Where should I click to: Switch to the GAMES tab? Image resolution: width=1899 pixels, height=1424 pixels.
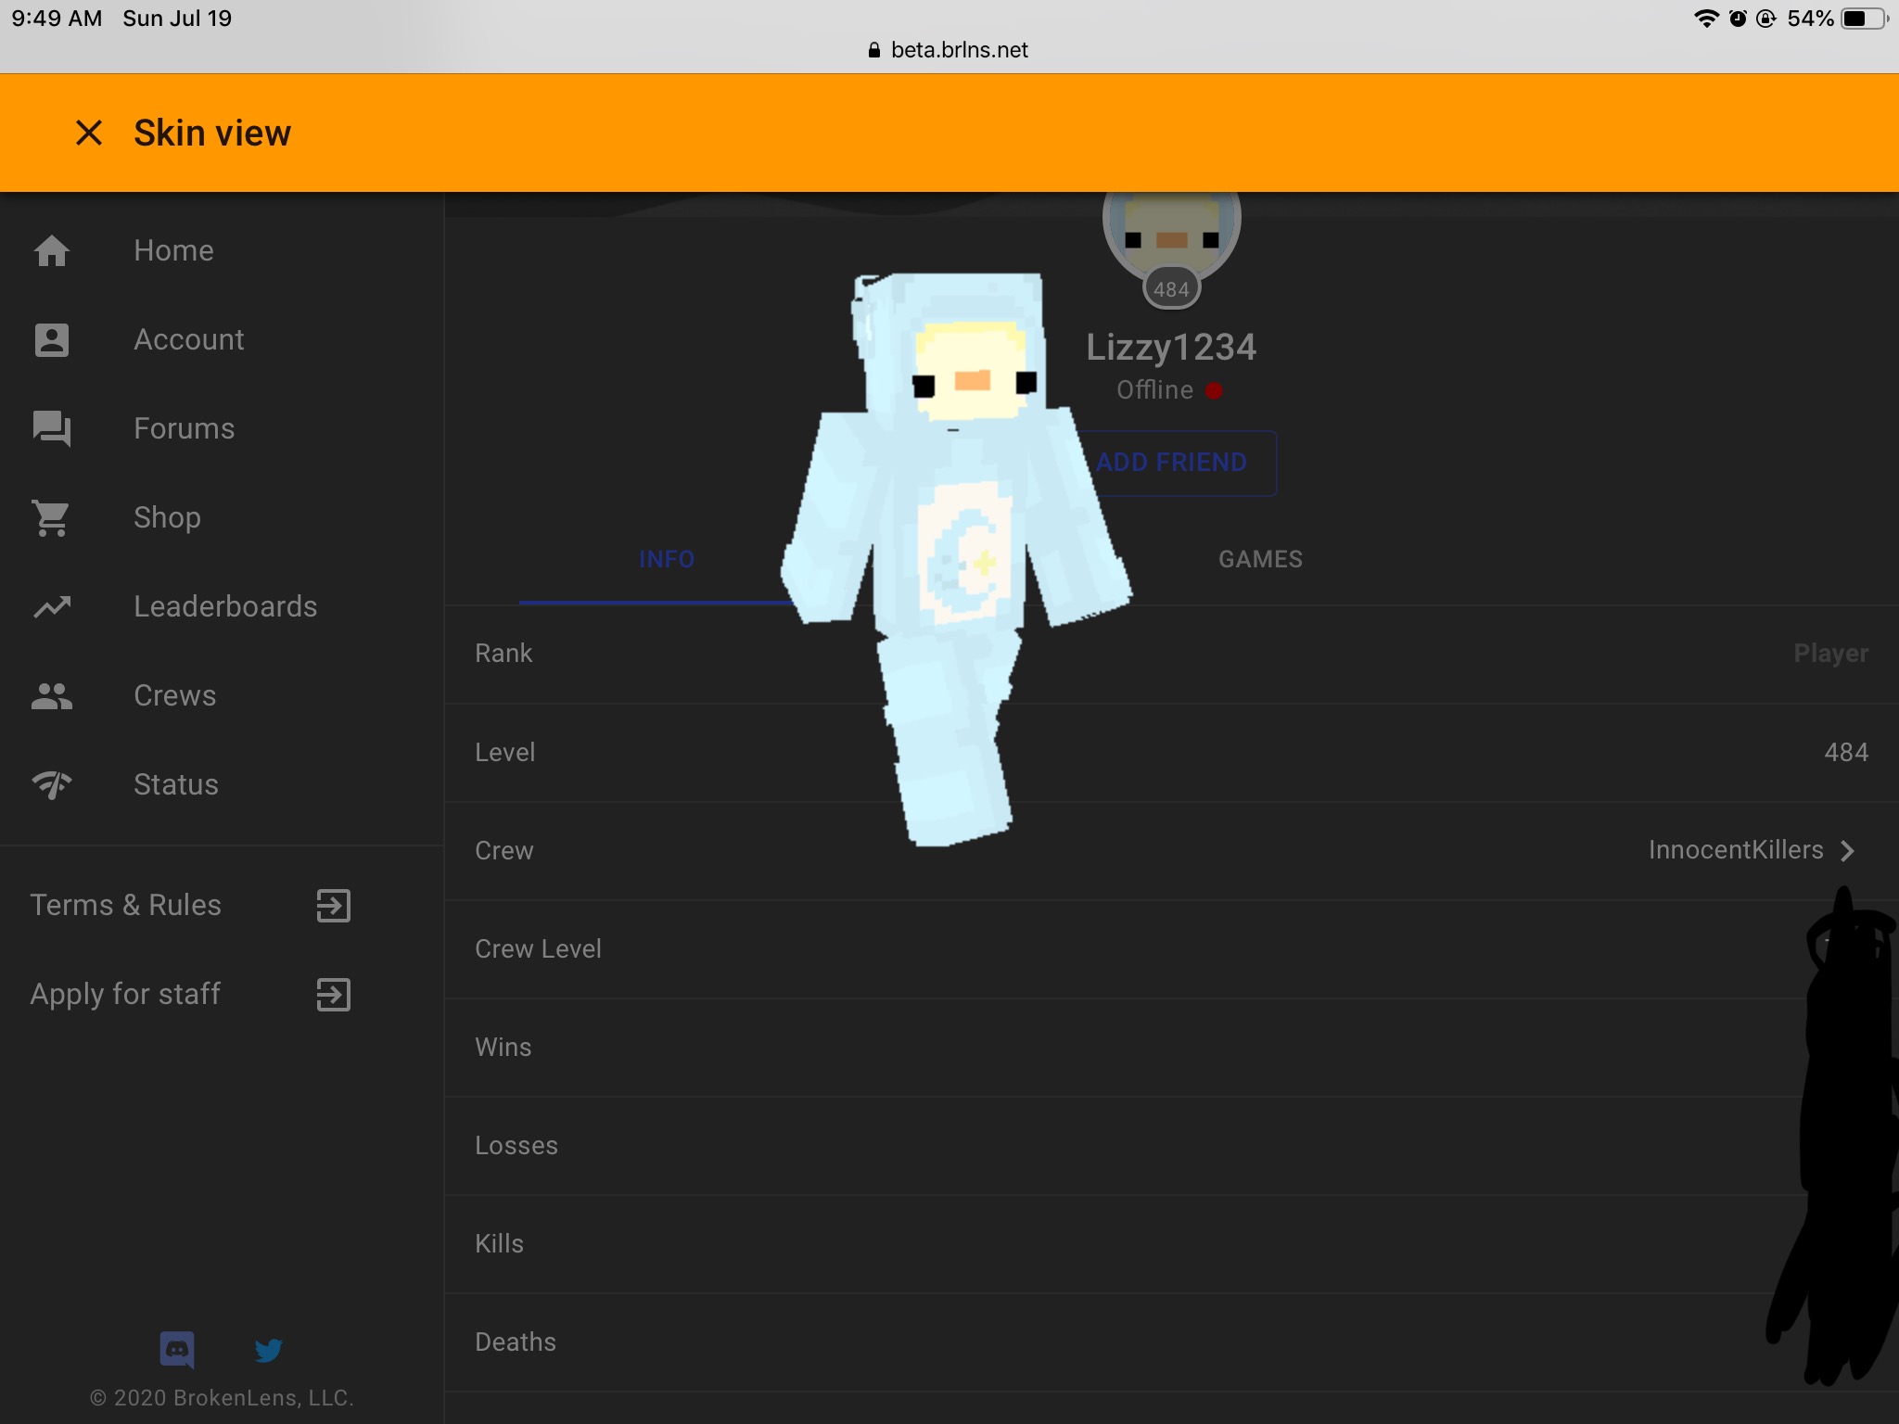point(1260,559)
